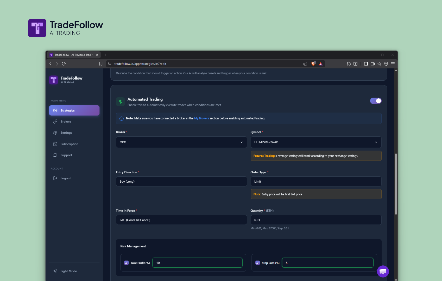Screen dimensions: 442x281
Task: Click the media search icon beside the extensions icon
Action: pos(355,64)
